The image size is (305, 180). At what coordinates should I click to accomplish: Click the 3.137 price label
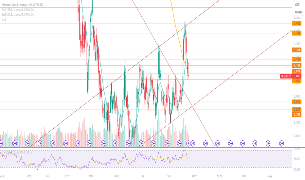coord(297,65)
